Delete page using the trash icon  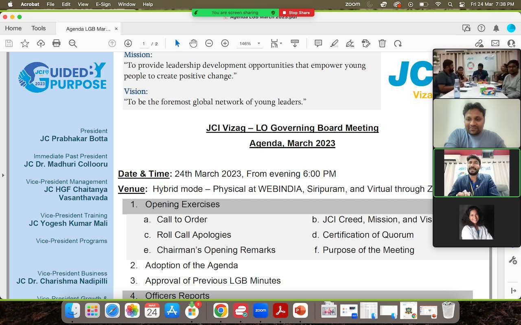point(382,43)
